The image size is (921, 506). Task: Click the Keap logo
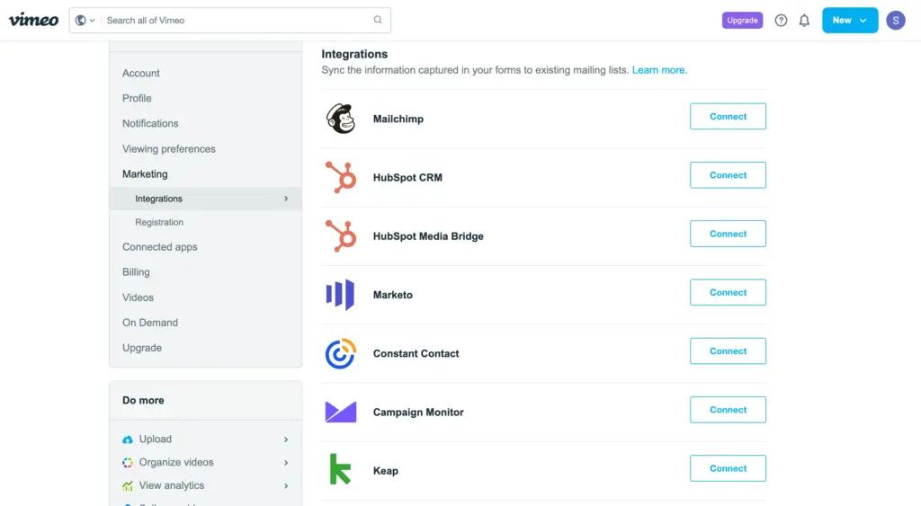(340, 469)
